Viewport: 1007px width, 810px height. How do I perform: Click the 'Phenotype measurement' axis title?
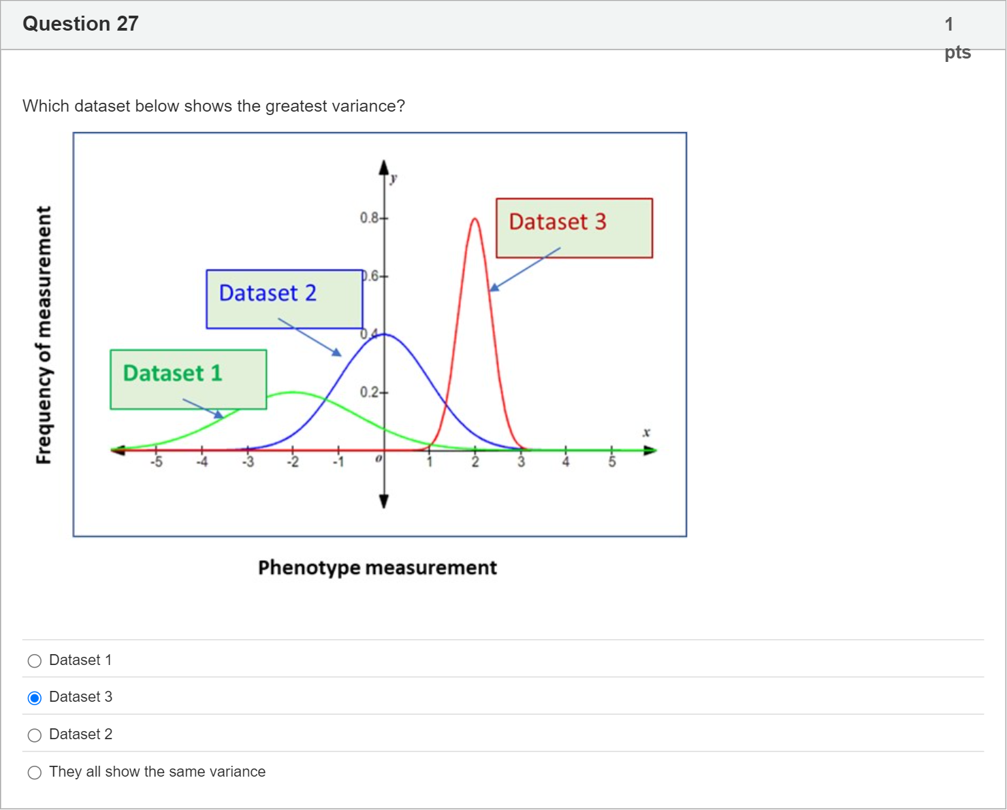(377, 568)
